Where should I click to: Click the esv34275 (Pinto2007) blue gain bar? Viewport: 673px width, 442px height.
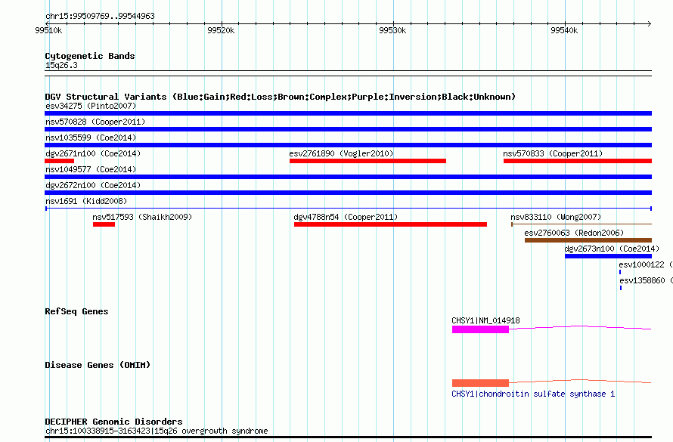(348, 113)
